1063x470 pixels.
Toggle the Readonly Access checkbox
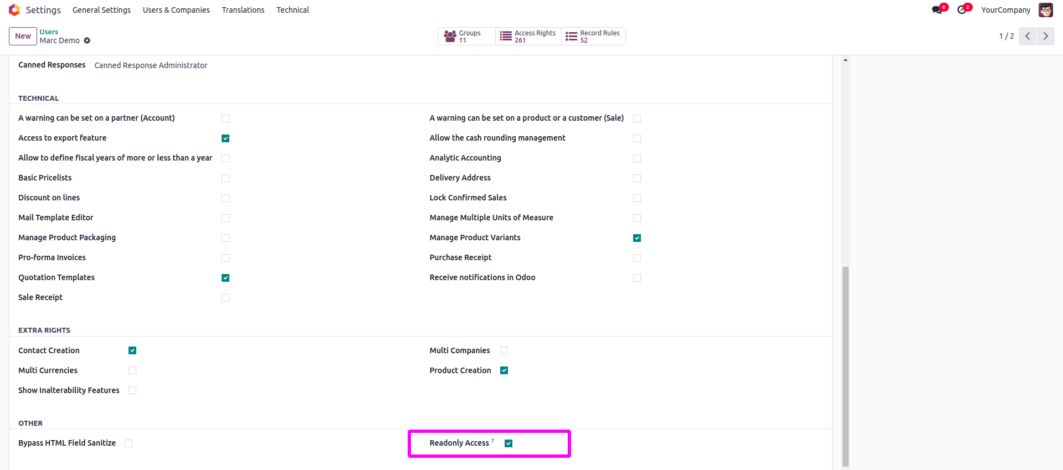pyautogui.click(x=509, y=443)
